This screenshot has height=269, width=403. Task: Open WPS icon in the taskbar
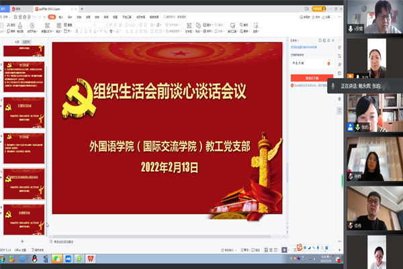pos(90,259)
